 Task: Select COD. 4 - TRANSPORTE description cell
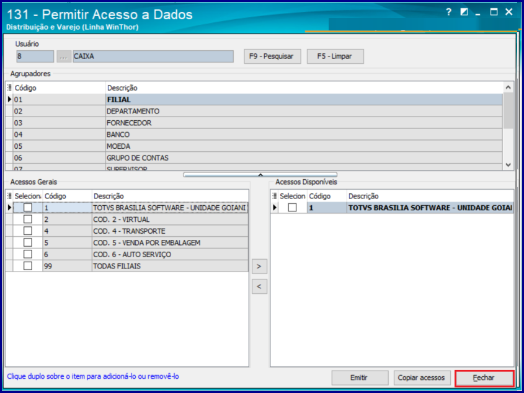[170, 231]
